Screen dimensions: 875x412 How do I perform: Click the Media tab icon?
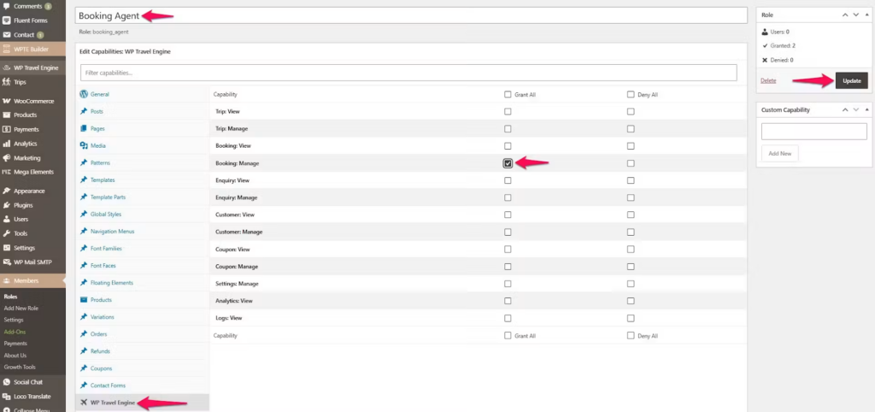tap(84, 145)
